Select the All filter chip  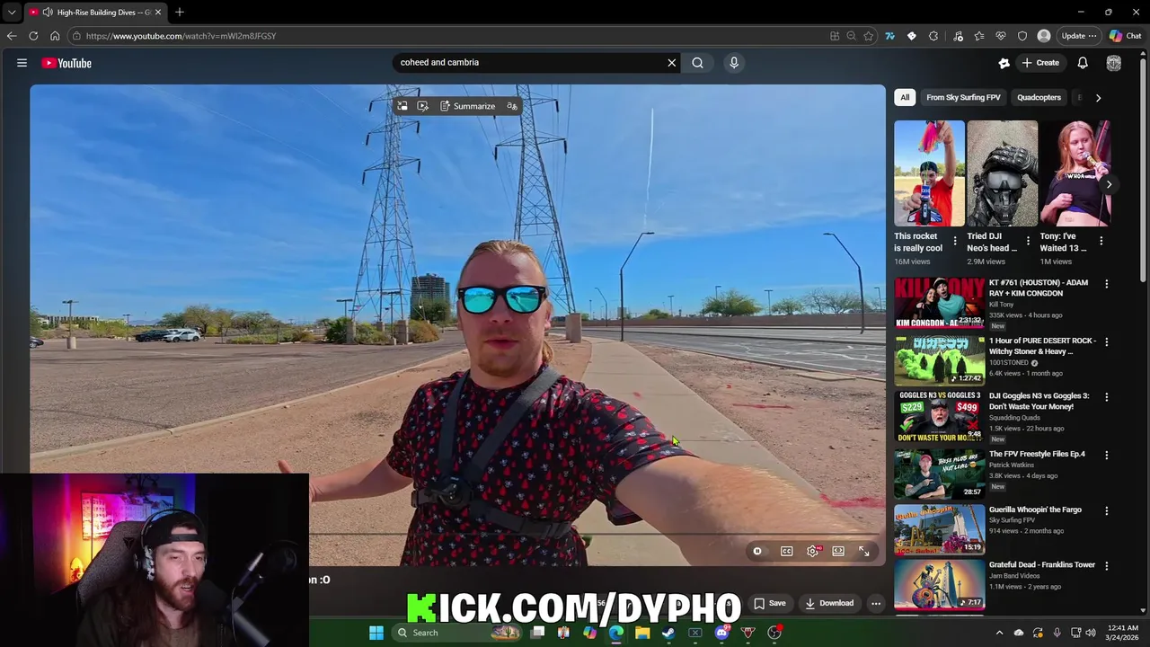905,97
